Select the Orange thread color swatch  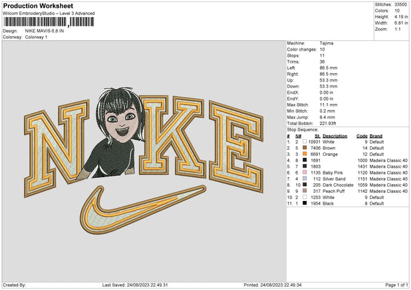tap(304, 155)
